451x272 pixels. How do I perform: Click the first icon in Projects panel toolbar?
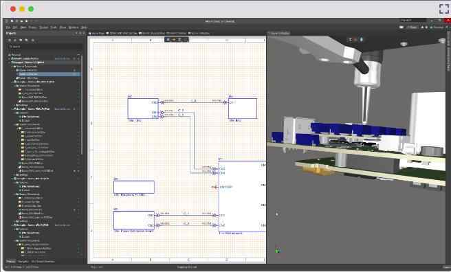pyautogui.click(x=10, y=41)
